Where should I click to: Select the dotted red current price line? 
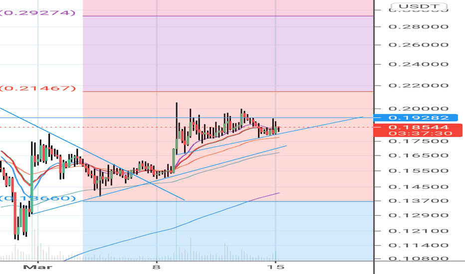187,128
